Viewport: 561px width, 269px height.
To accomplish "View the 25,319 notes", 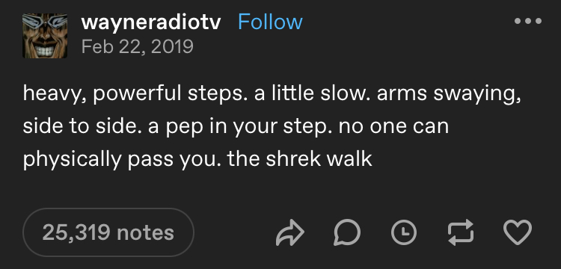I will 108,232.
